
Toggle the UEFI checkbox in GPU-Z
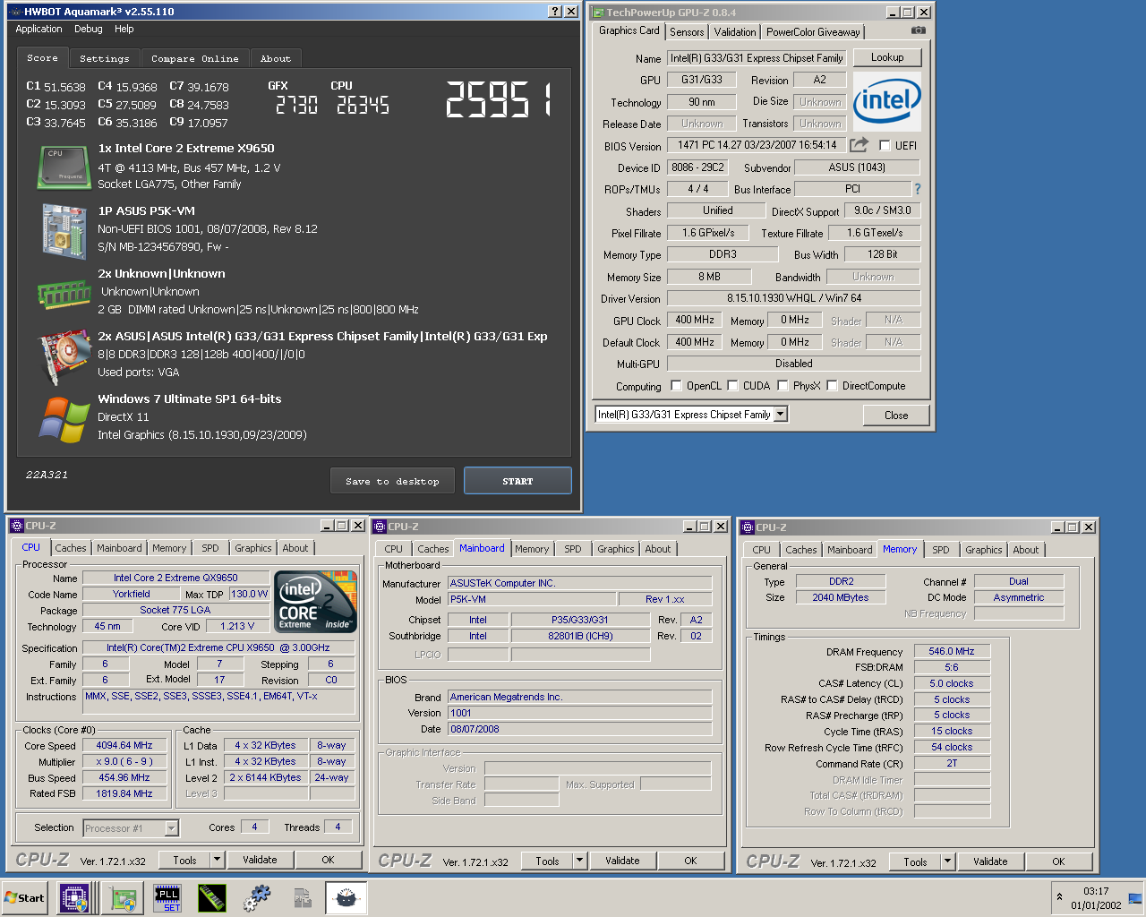tap(885, 146)
